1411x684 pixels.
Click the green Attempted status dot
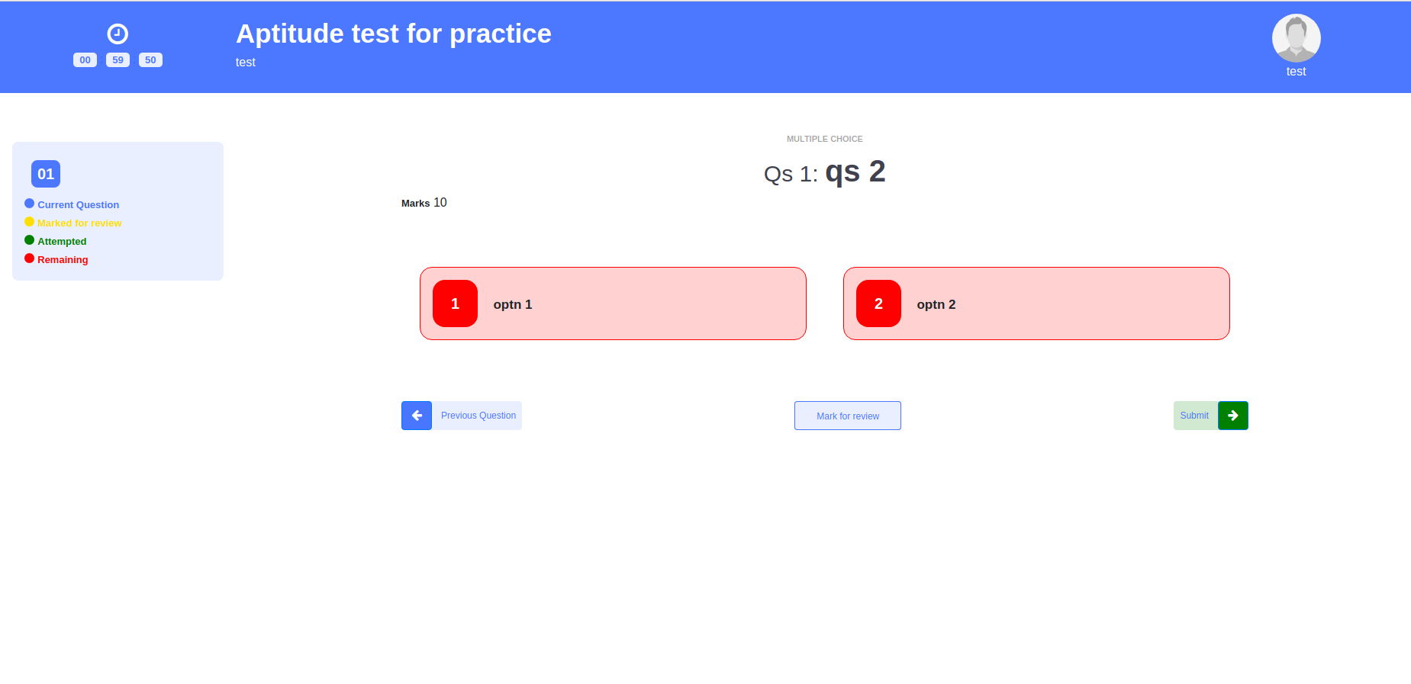[x=29, y=239]
